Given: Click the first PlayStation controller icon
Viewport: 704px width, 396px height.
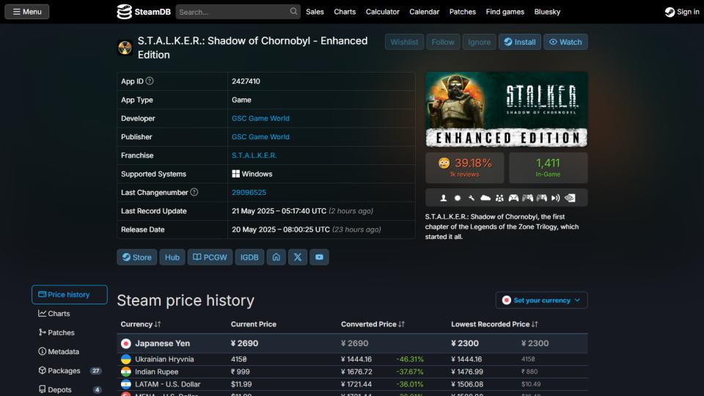Looking at the screenshot, I should [527, 197].
